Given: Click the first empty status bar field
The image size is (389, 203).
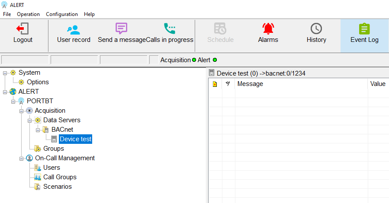Looking at the screenshot, I should click(25, 60).
